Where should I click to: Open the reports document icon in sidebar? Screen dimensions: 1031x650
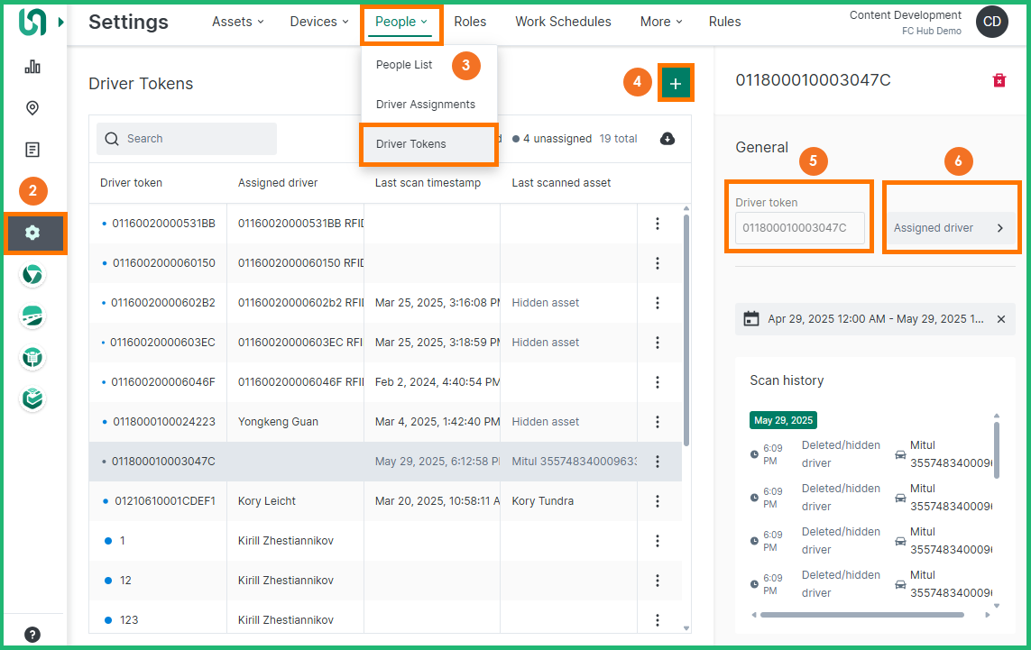tap(32, 150)
